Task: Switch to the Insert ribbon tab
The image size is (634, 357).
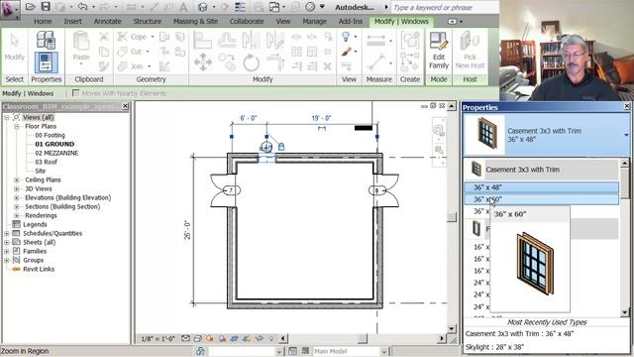Action: pyautogui.click(x=72, y=21)
